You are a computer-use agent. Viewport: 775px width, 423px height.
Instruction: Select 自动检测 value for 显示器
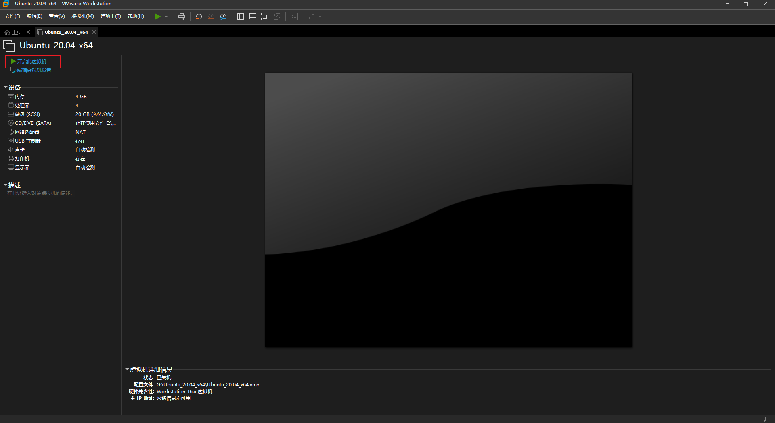[85, 168]
